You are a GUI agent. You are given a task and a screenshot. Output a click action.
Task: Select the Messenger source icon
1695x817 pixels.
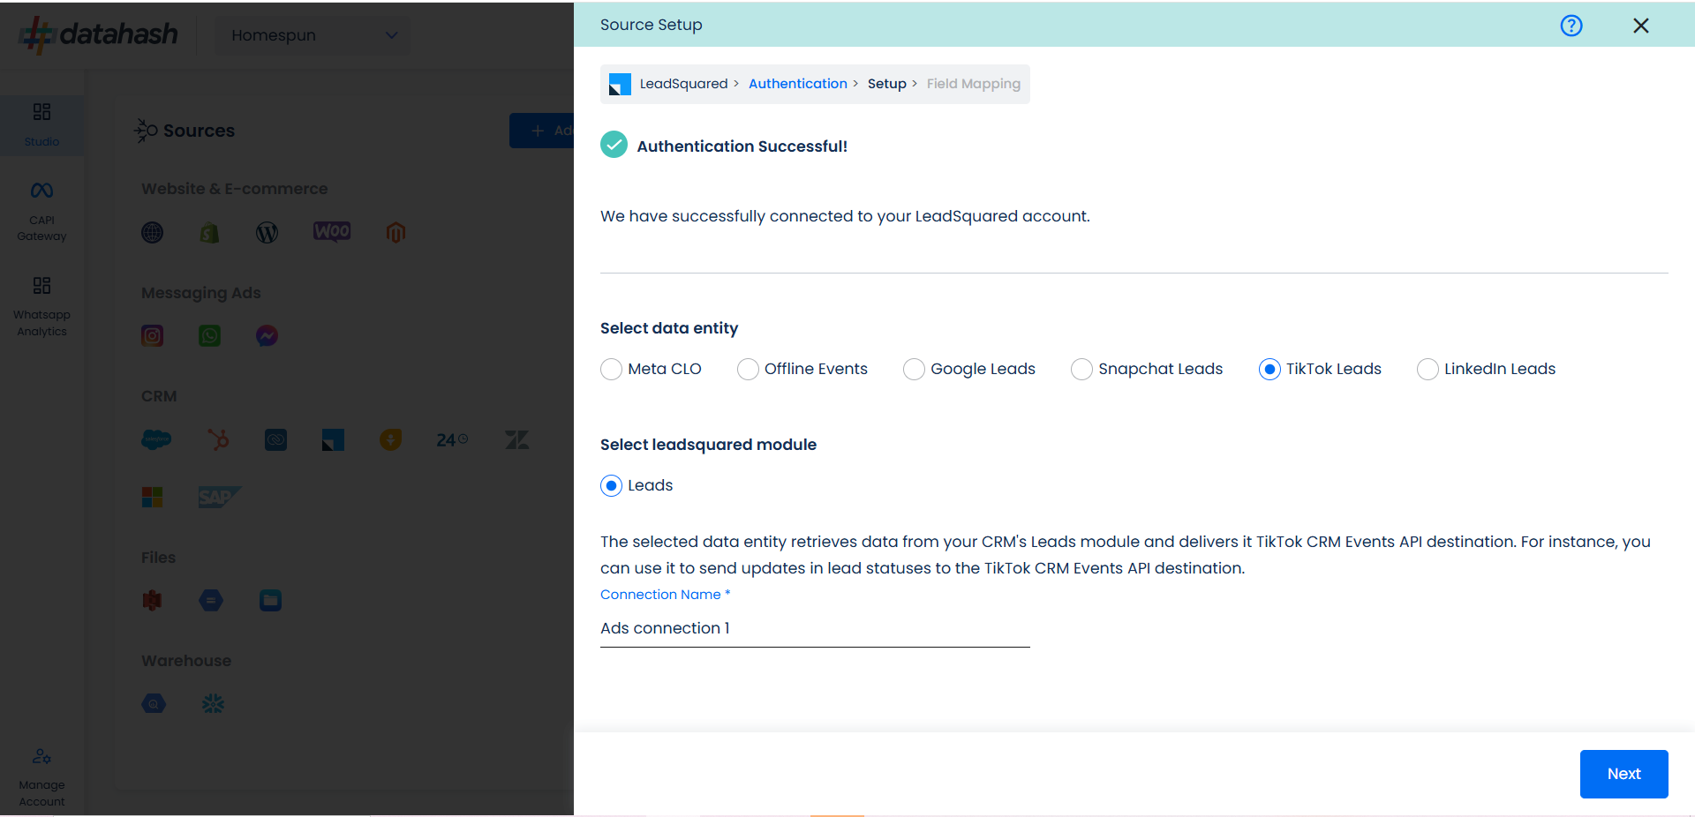pos(267,335)
